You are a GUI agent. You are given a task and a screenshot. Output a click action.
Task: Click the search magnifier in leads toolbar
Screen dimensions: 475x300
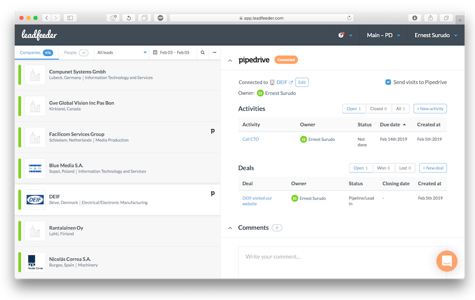coord(203,52)
